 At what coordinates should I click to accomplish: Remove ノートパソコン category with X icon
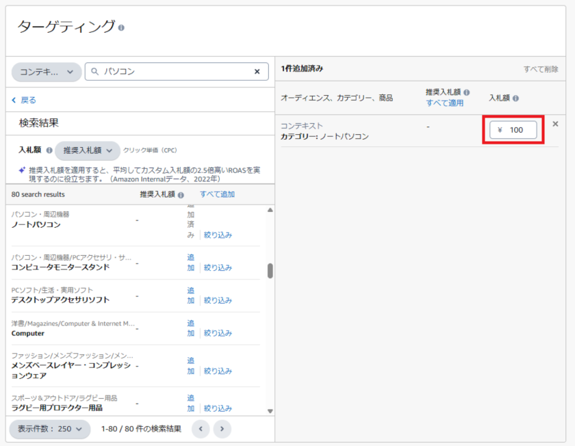(555, 124)
